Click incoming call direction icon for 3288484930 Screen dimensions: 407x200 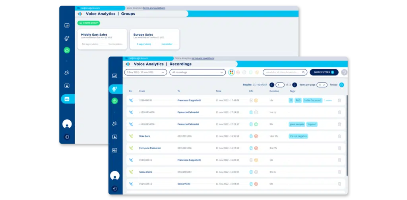coord(131,100)
